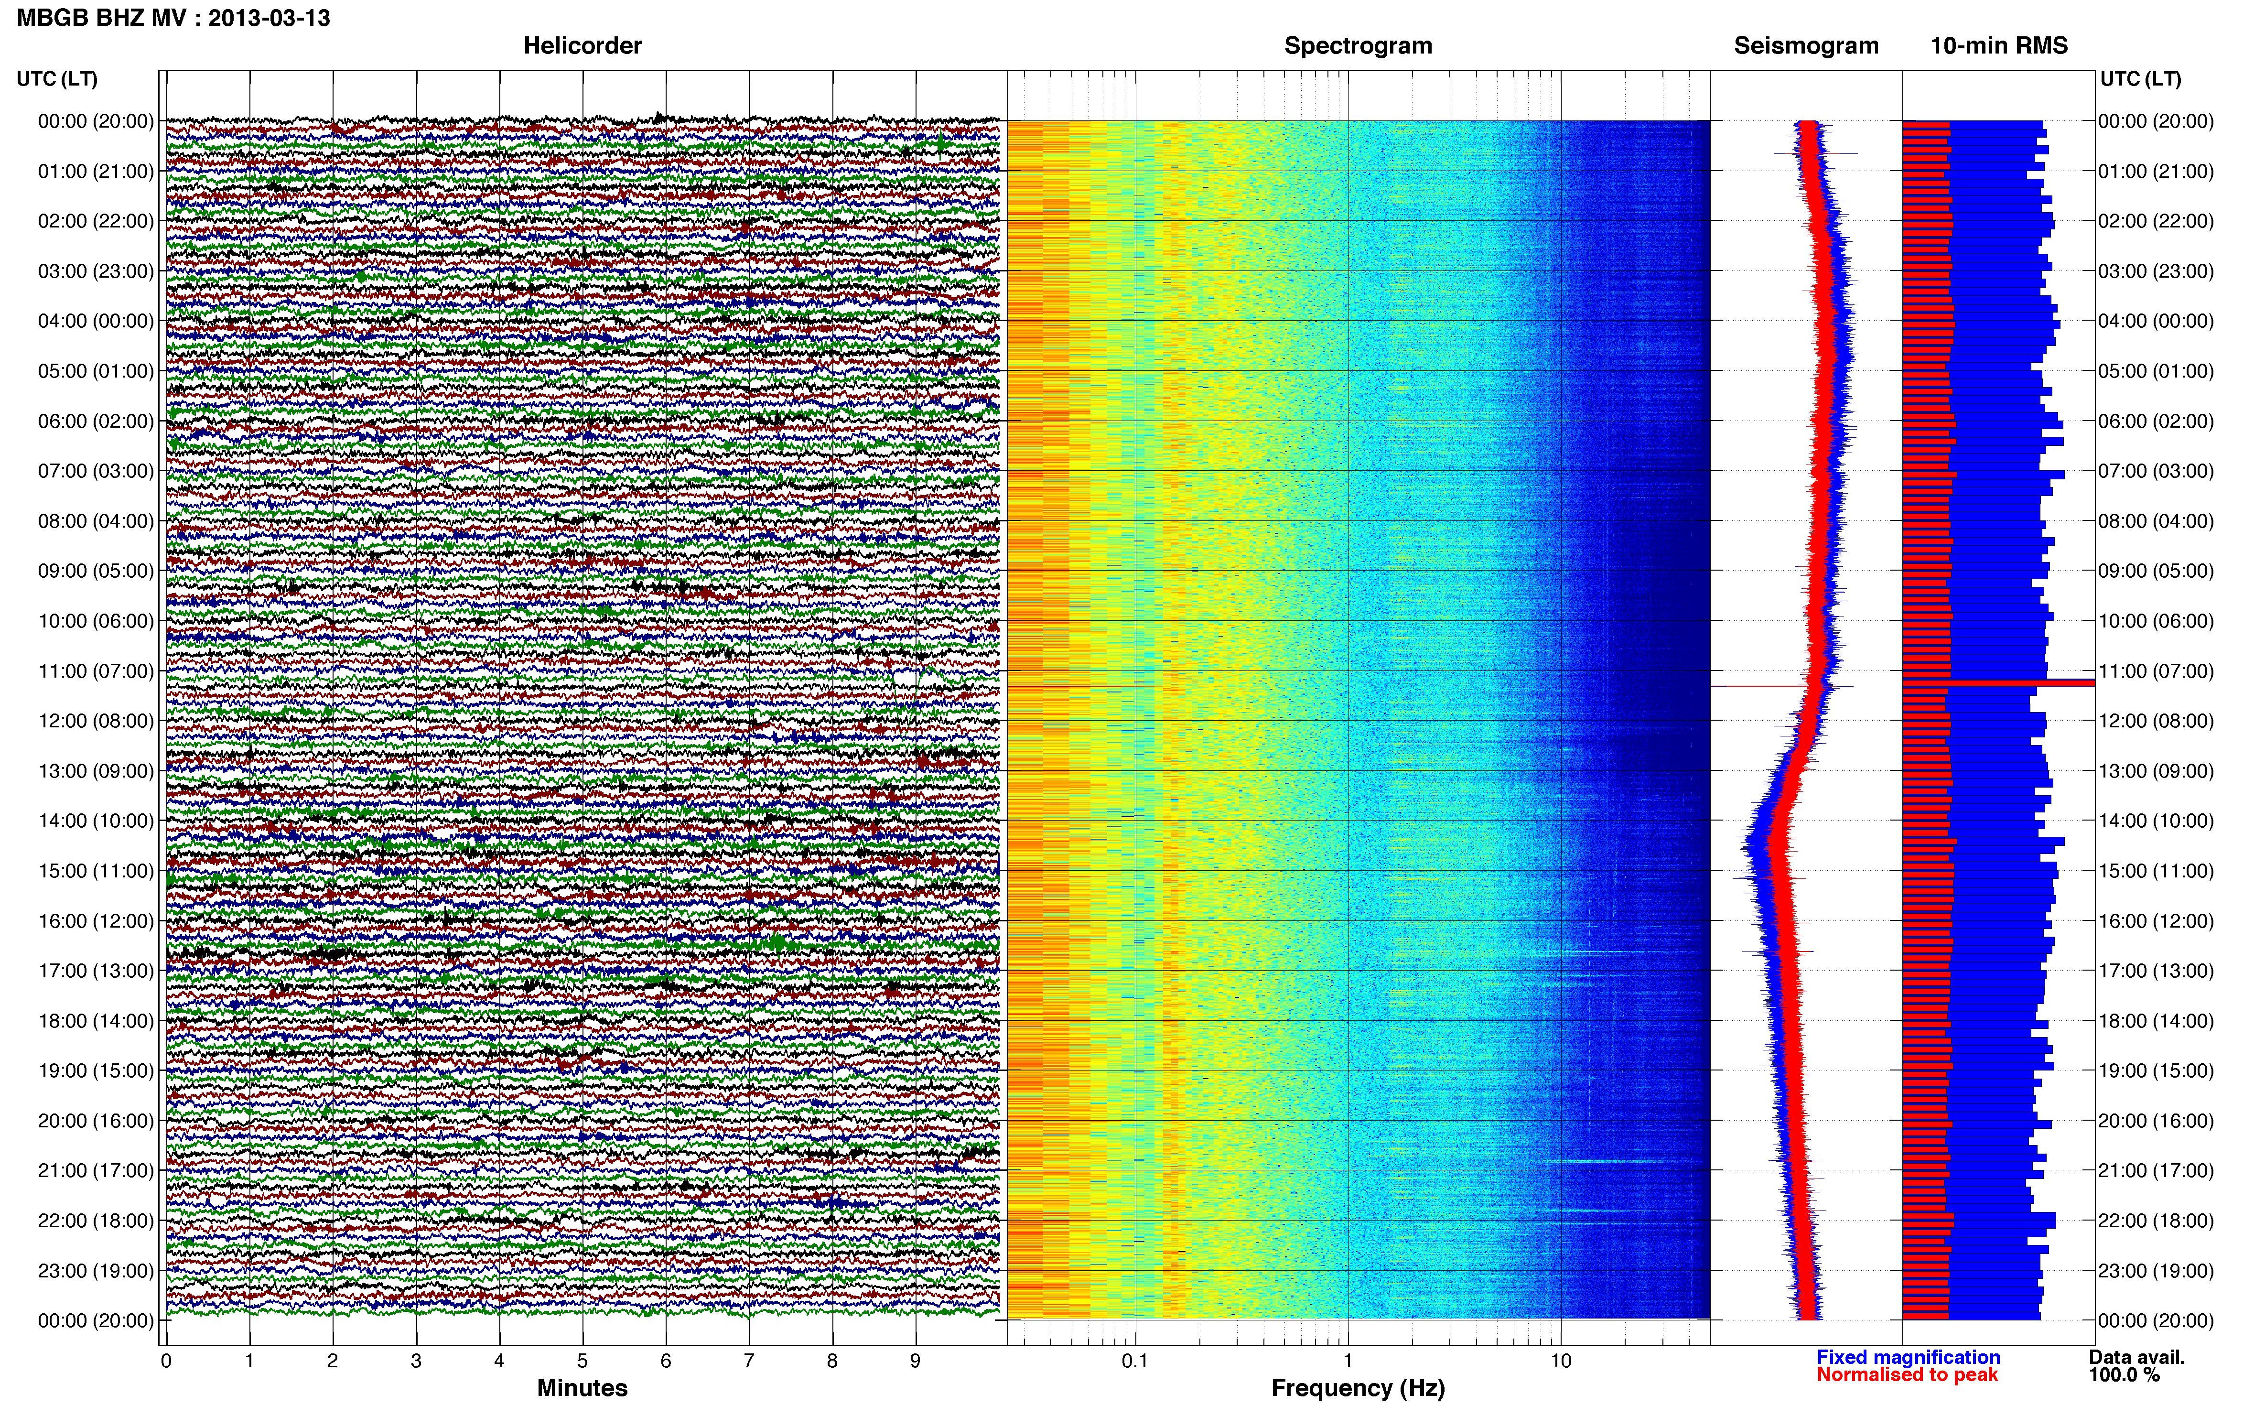Click 06:00 (02:00) on the Helicorder time axis
This screenshot has width=2265, height=1416.
pyautogui.click(x=96, y=422)
